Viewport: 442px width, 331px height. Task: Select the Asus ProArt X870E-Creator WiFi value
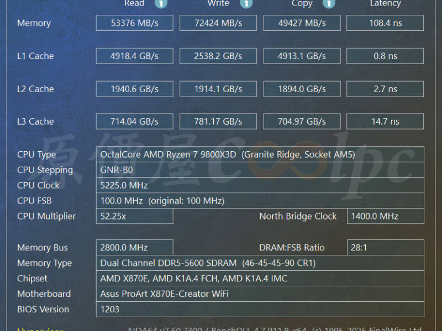click(260, 294)
